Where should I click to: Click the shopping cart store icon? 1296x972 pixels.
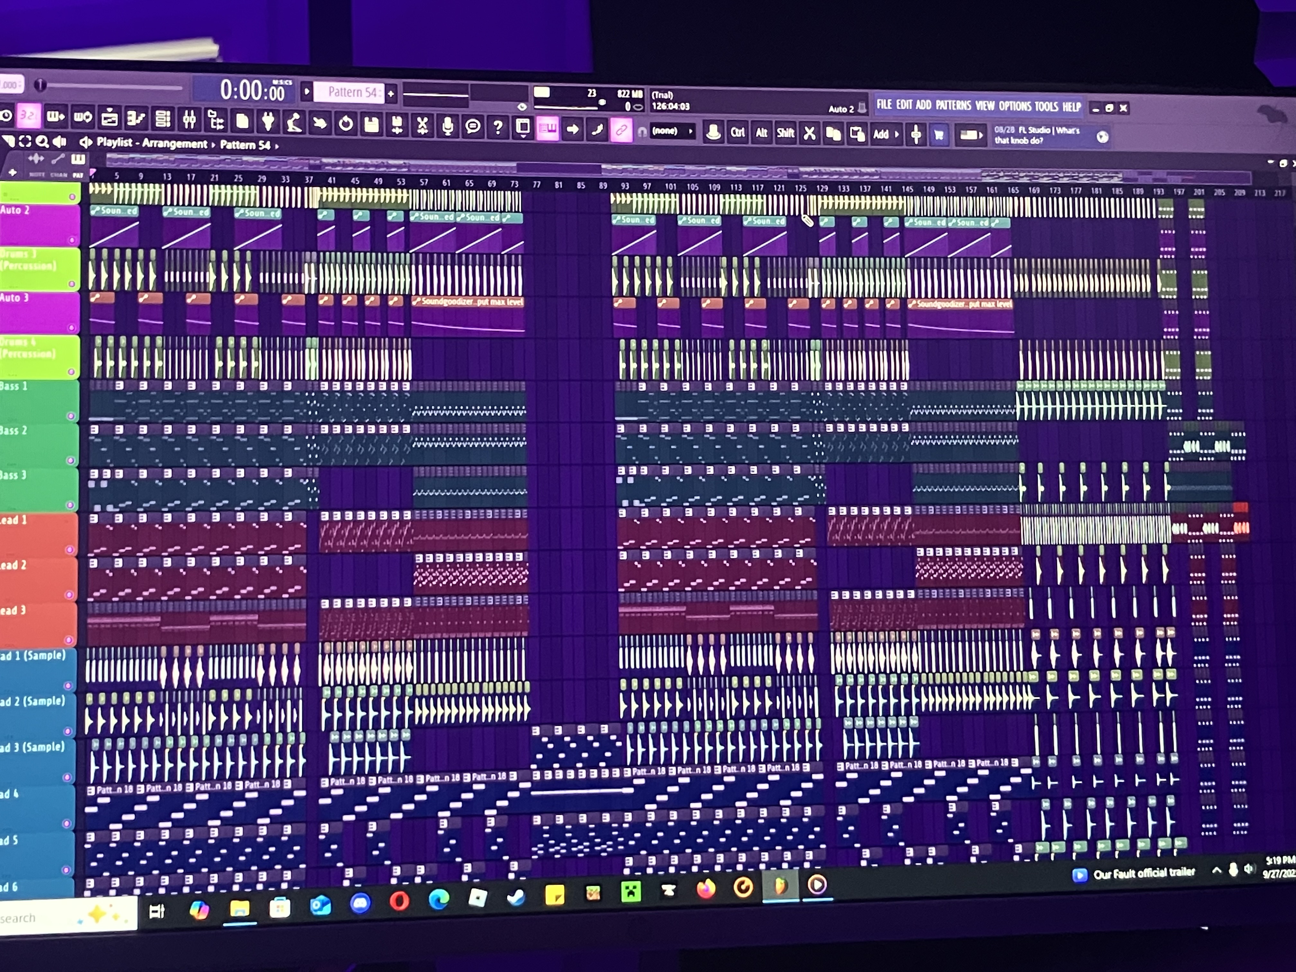pyautogui.click(x=939, y=135)
